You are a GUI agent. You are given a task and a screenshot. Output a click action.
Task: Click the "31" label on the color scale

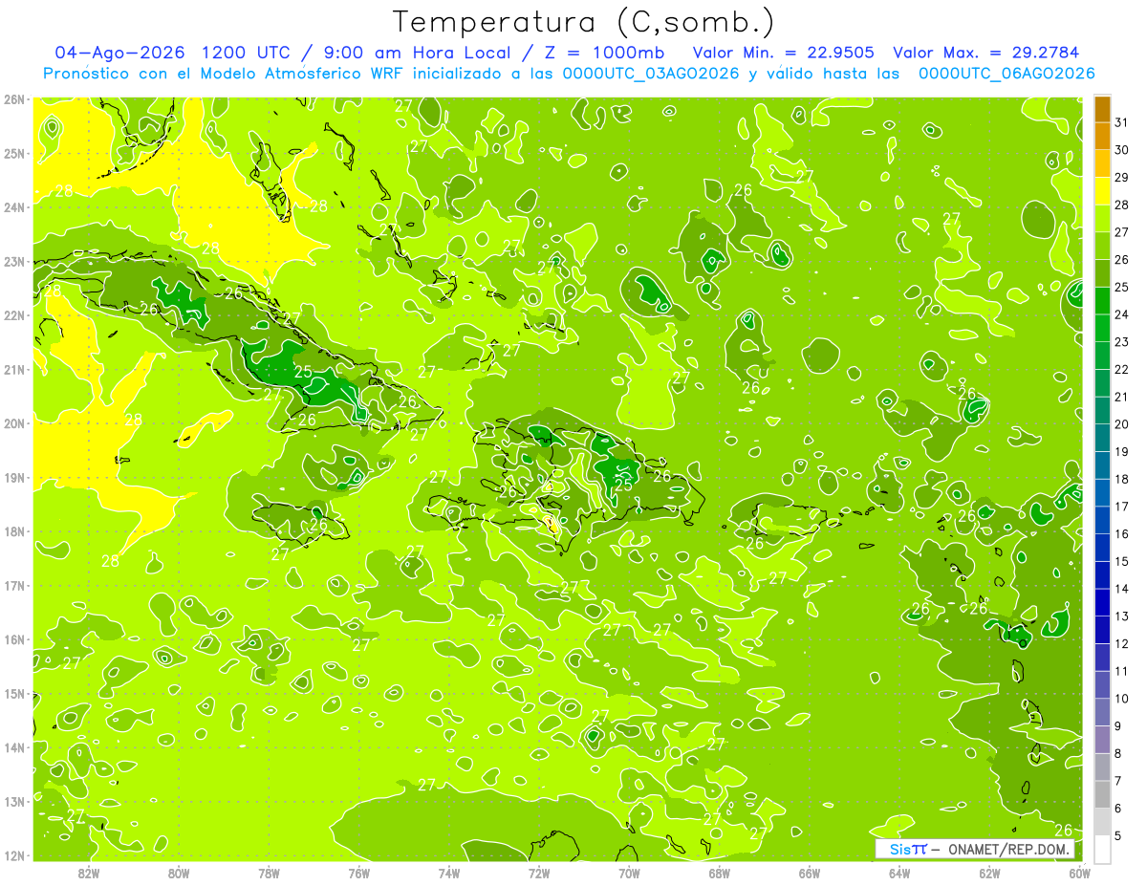pos(1121,122)
